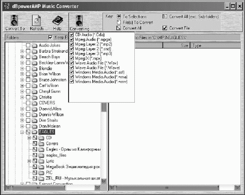245x195 pixels.
Task: Click the app icon in title bar
Action: click(x=7, y=6)
